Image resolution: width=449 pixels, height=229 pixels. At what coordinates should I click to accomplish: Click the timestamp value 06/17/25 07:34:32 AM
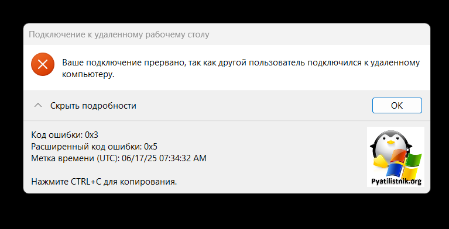tap(164, 158)
